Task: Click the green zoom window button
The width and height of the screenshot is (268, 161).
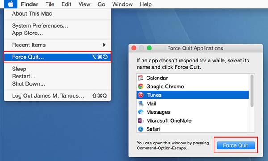Action: 149,48
